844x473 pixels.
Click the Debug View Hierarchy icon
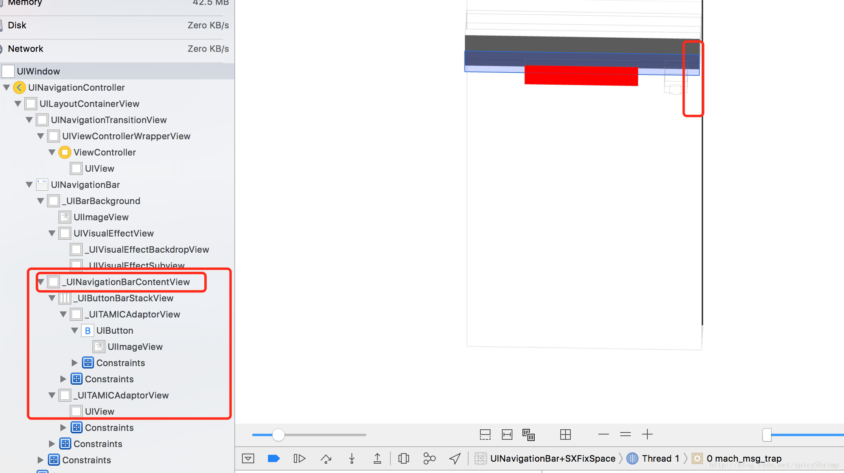404,458
